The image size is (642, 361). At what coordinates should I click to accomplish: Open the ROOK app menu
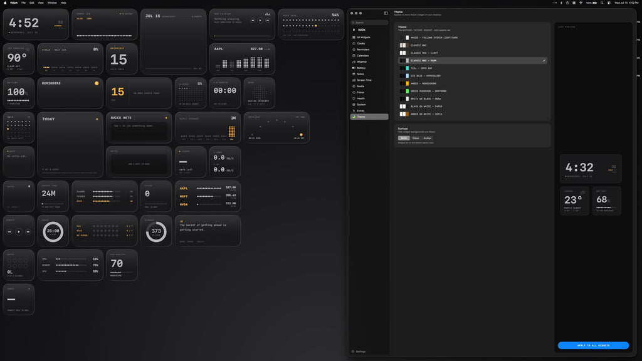(14, 3)
